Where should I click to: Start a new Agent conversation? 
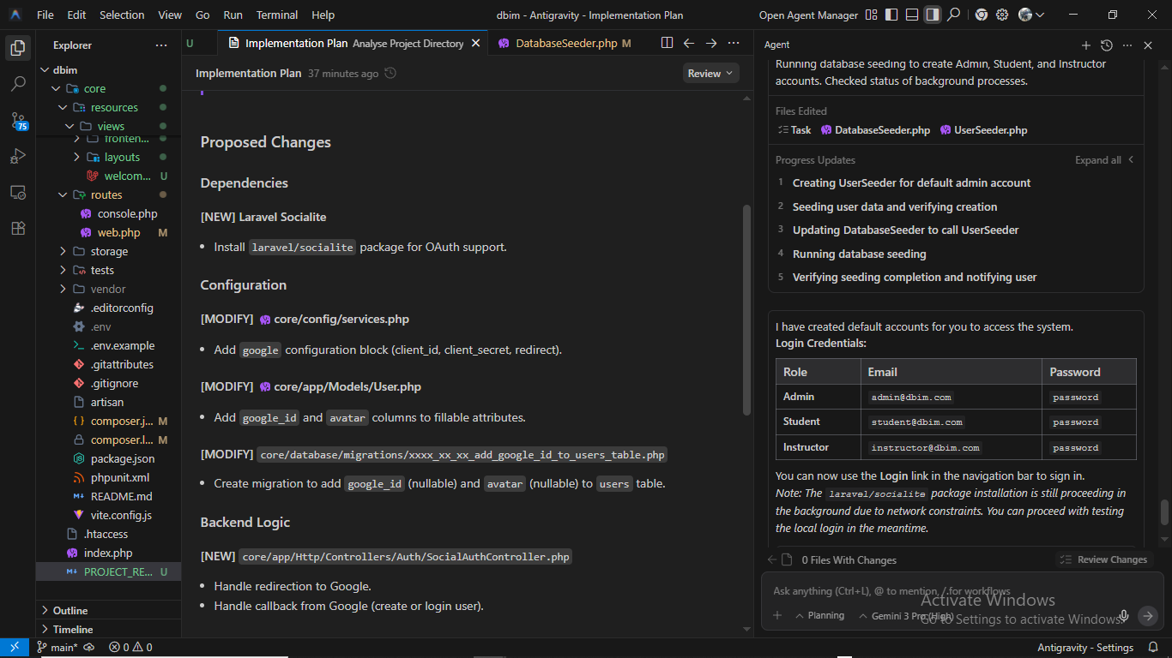1086,45
